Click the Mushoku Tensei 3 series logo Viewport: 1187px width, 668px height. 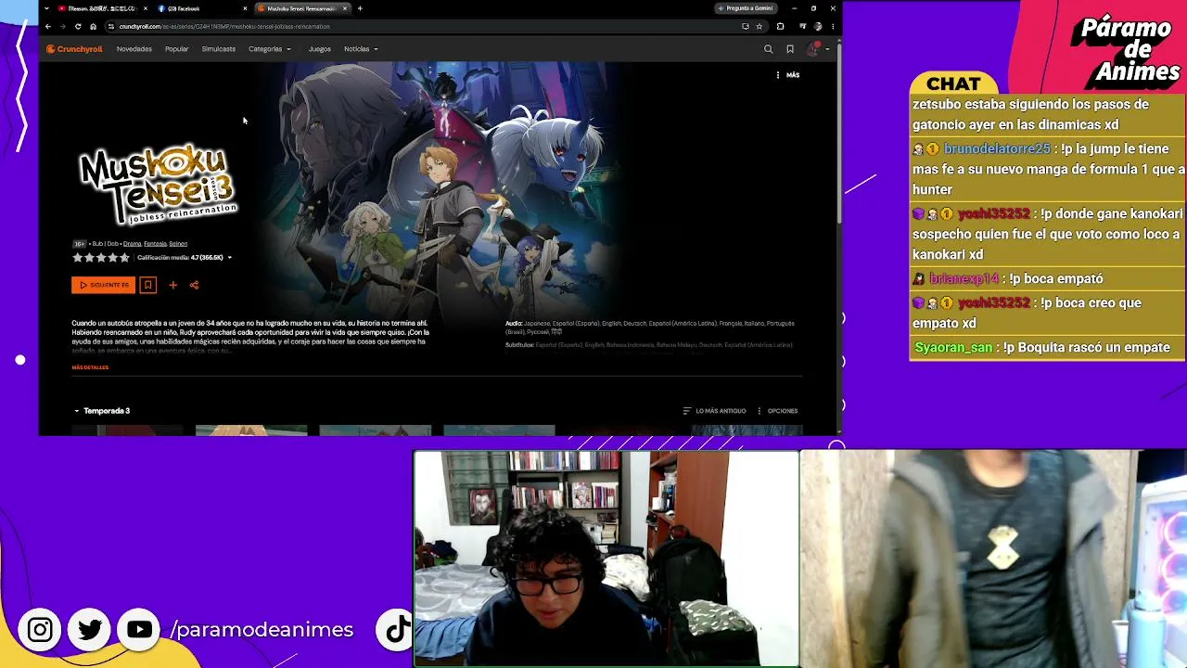tap(158, 184)
